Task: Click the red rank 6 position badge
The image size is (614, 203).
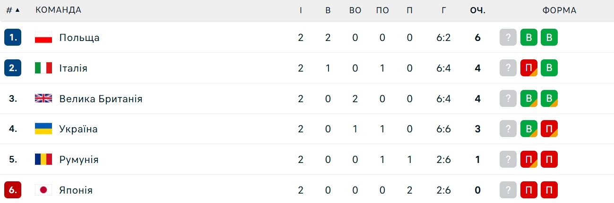Action: [13, 190]
